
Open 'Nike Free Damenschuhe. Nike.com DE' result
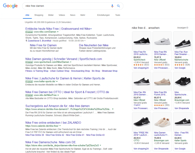point(51,142)
